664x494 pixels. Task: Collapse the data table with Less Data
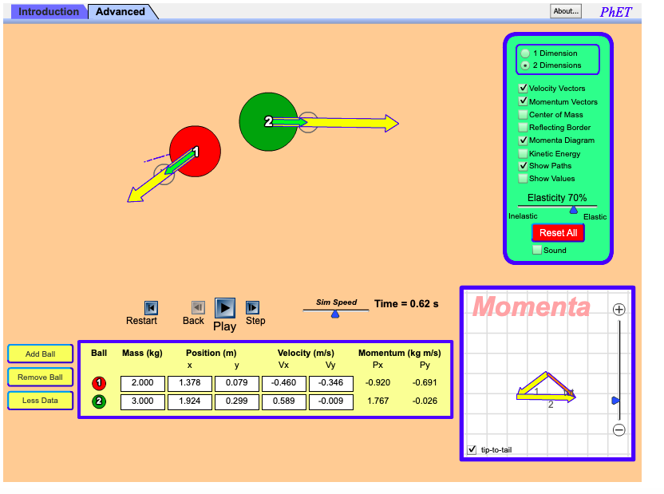(40, 401)
